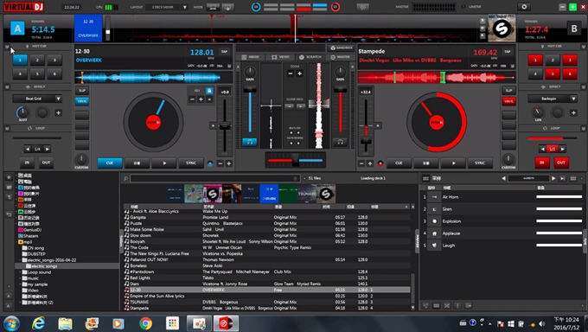Click deck B SYNC button
Image resolution: width=588 pixels, height=332 pixels.
(480, 163)
